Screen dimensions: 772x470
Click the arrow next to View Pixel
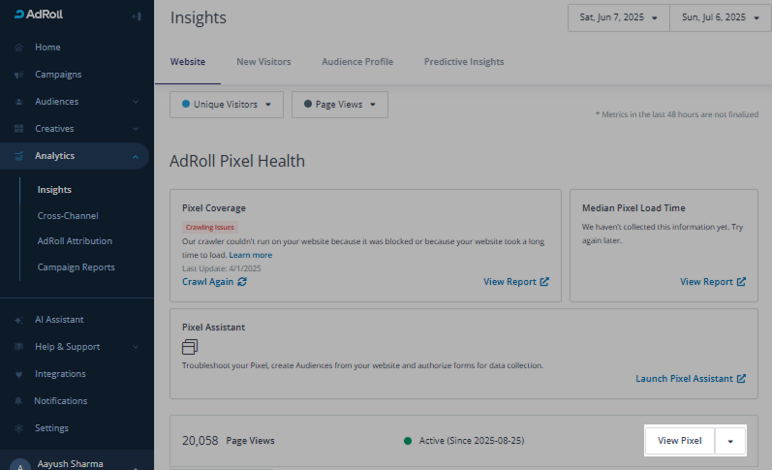(x=730, y=440)
